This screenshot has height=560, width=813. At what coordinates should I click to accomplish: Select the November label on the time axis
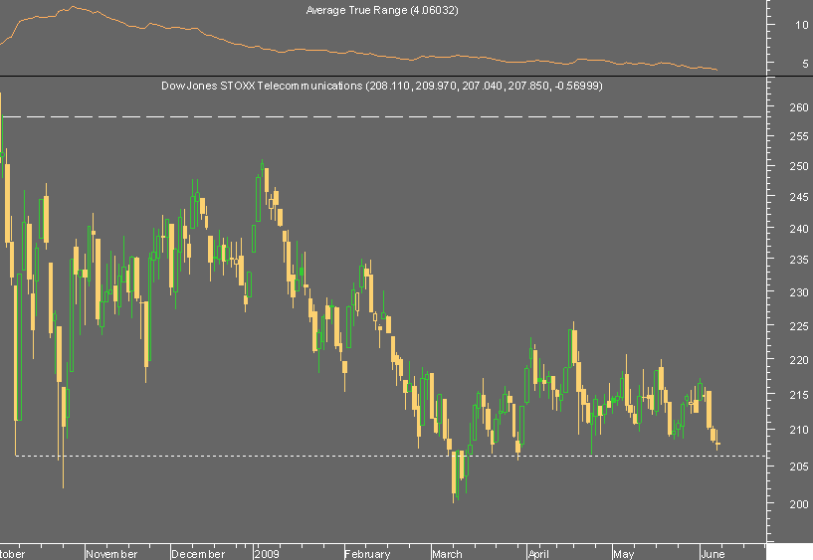112,554
